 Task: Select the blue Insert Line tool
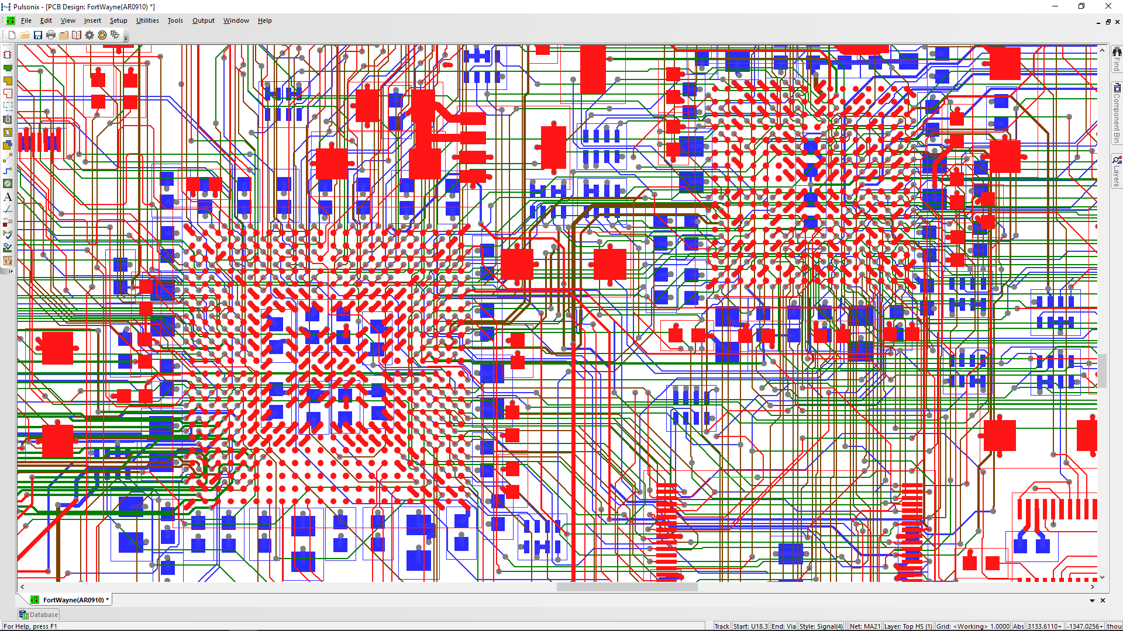tap(8, 209)
